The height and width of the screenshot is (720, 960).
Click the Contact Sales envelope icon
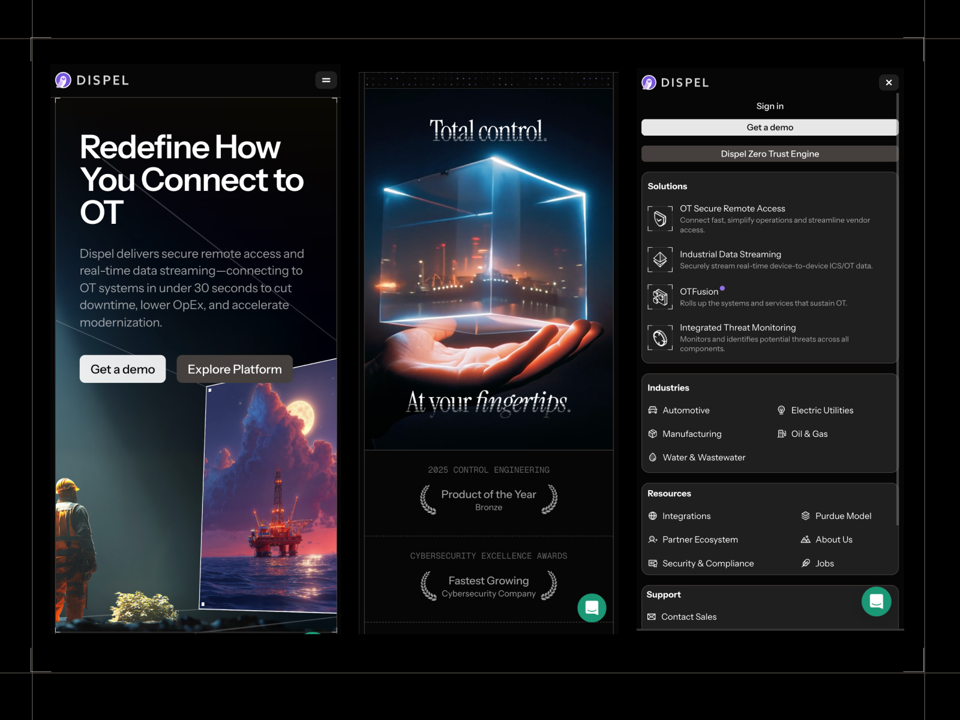point(652,617)
